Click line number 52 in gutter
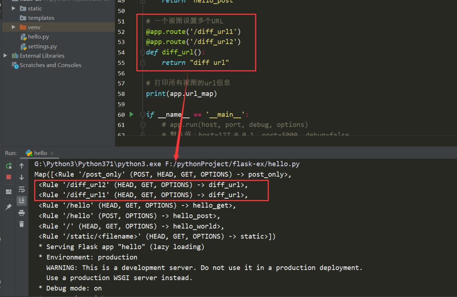Viewport: 457px width, 297px height. tap(121, 32)
